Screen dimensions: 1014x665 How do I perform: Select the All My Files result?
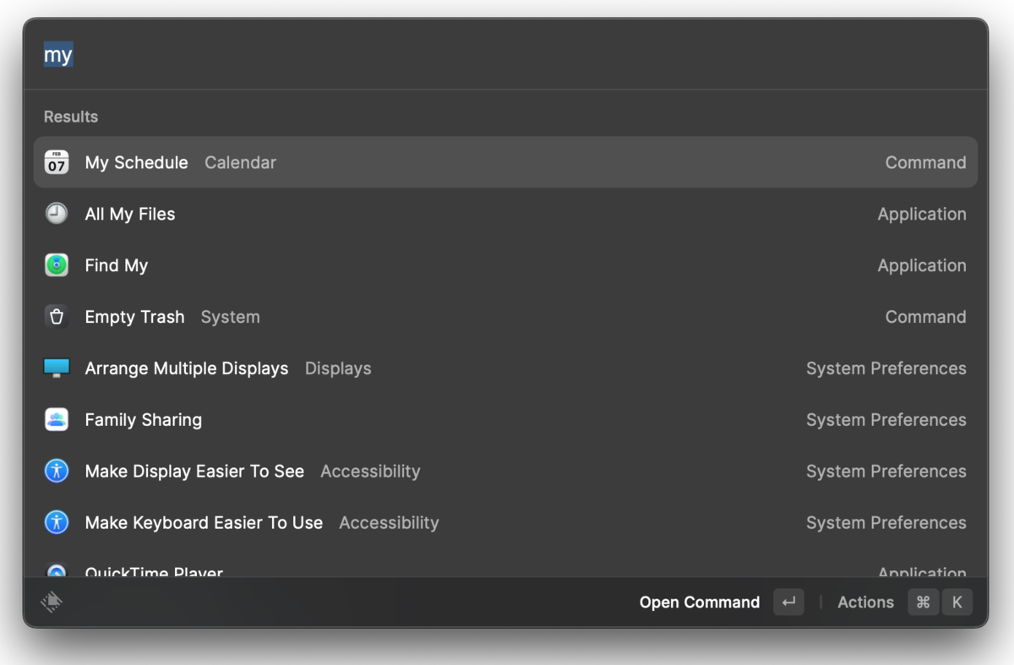pyautogui.click(x=505, y=214)
